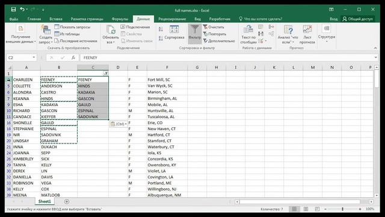Collapse the ribbon with the chevron
Image resolution: width=385 pixels, height=217 pixels.
pos(375,48)
